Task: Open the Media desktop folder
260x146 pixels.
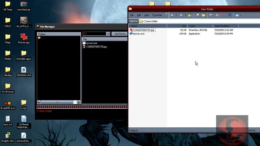Action: [x=8, y=55]
